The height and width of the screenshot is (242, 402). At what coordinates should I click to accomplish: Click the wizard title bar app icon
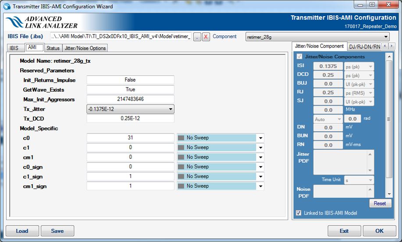7,7
